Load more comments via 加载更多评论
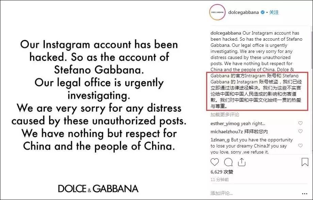Image resolution: width=313 pixels, height=200 pixels. [225, 115]
